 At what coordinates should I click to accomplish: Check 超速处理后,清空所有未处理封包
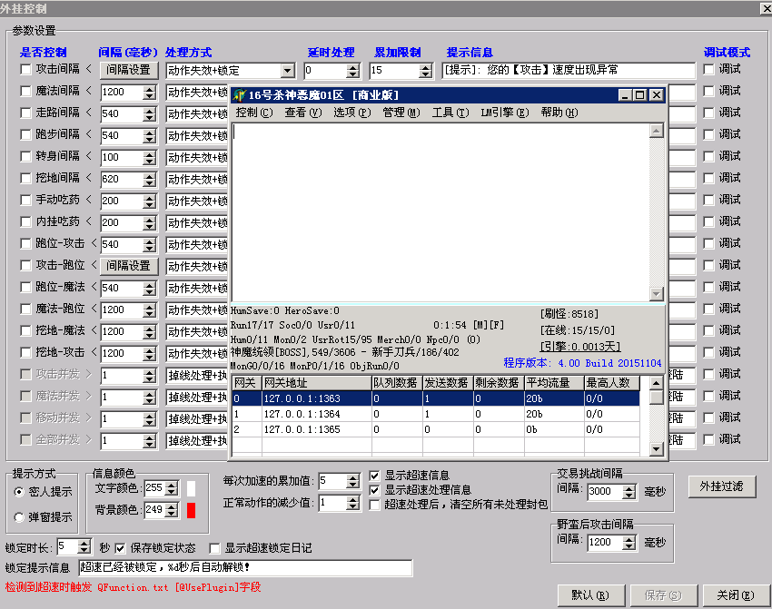point(374,505)
